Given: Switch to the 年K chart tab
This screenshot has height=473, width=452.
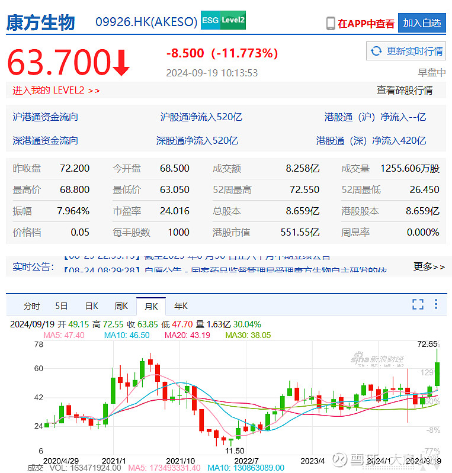Looking at the screenshot, I should tap(181, 306).
